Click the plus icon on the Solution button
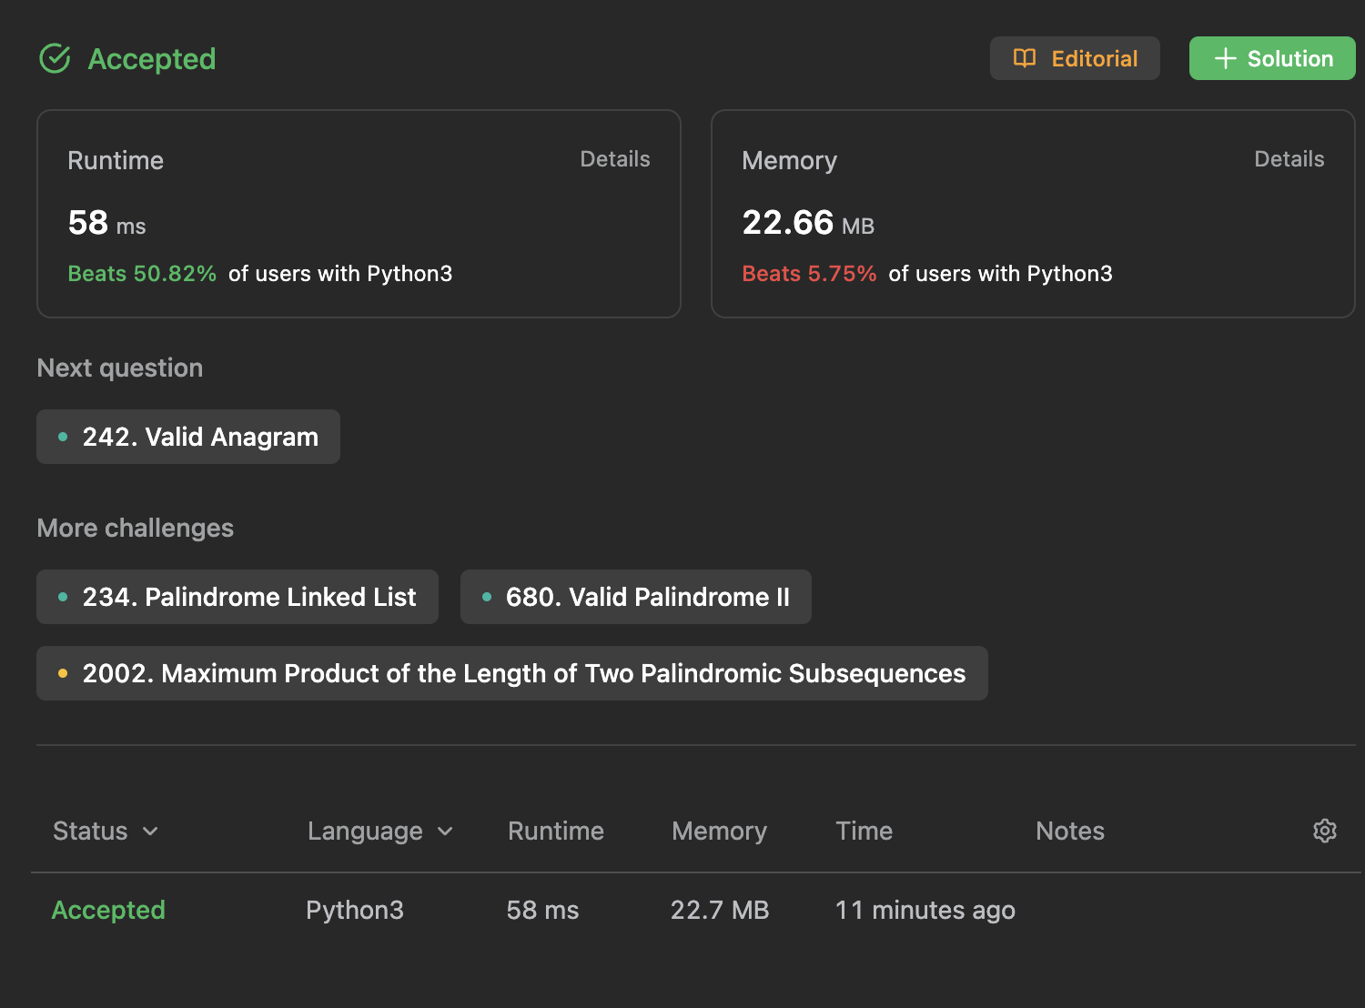Image resolution: width=1365 pixels, height=1008 pixels. (x=1225, y=58)
